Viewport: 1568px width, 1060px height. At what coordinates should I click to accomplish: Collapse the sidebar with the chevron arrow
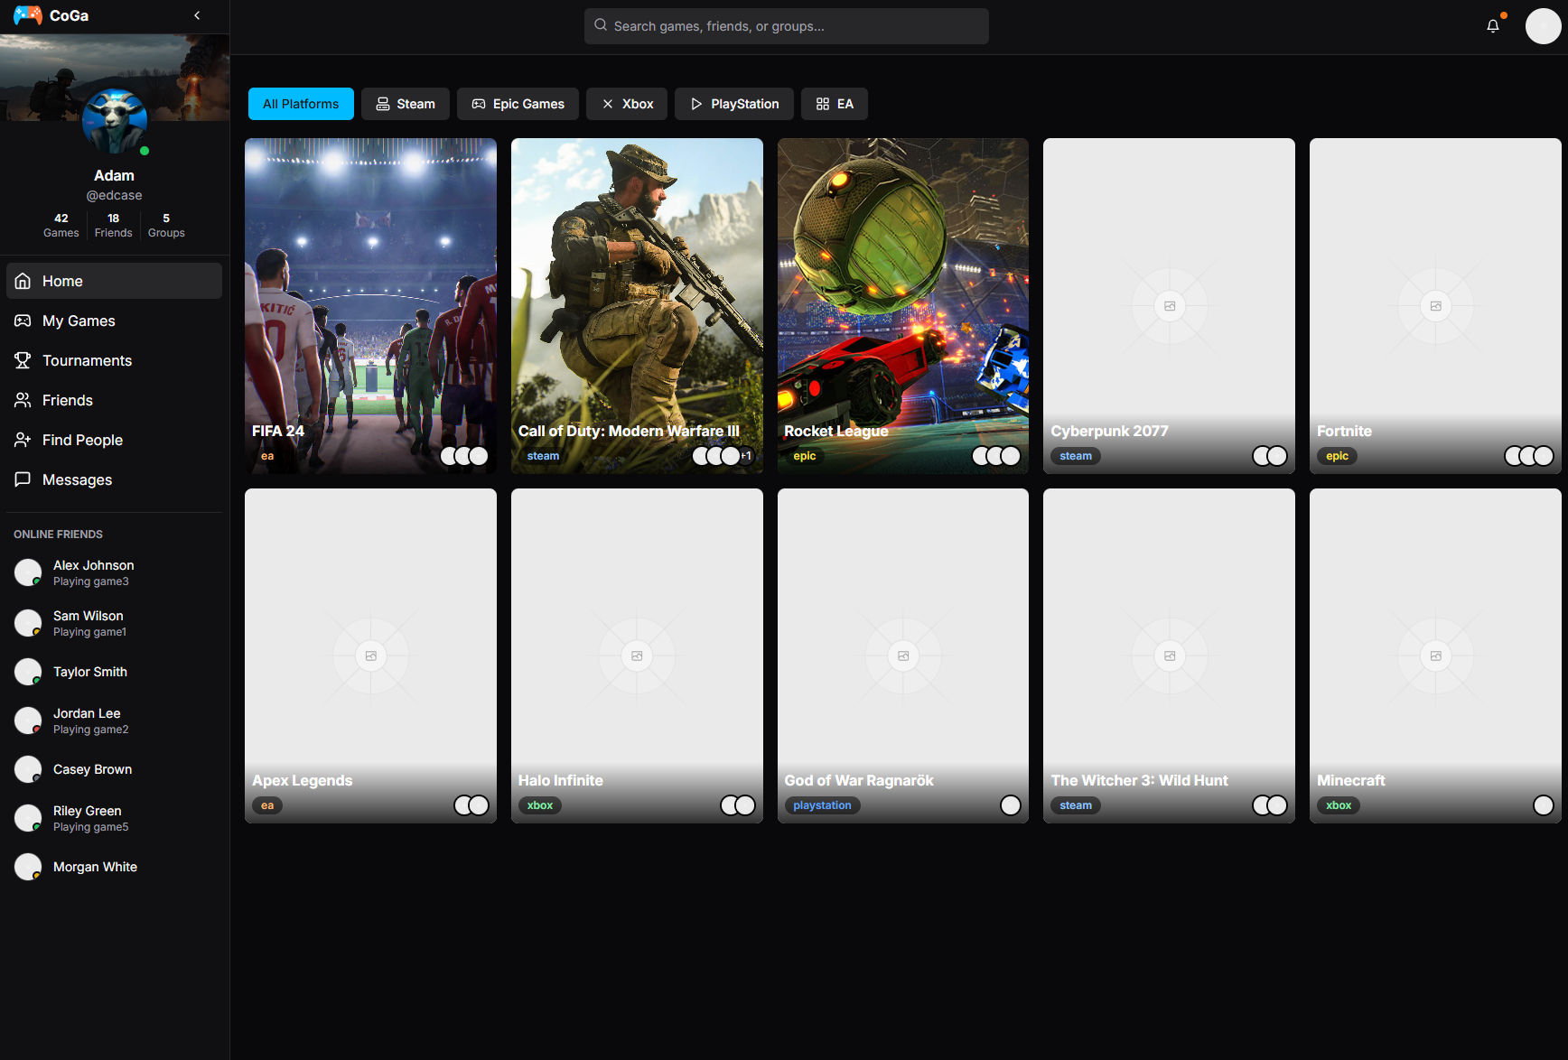(x=197, y=15)
